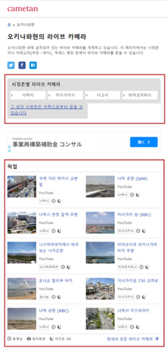Screen dimensions: 167x350
Task: Click the blue 開く ad button
Action: point(144,142)
